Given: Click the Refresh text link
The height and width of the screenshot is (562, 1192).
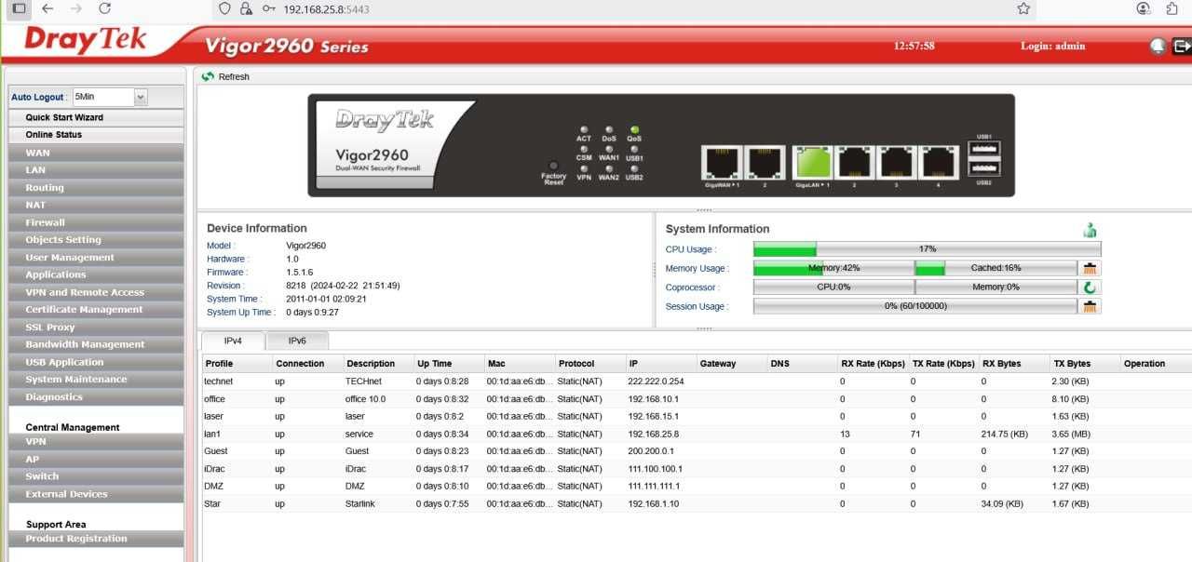Looking at the screenshot, I should click(x=234, y=76).
